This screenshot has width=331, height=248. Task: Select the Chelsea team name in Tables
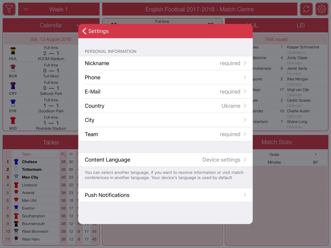pos(29,162)
